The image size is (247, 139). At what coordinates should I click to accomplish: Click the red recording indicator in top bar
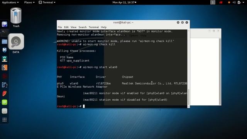[x=221, y=2]
